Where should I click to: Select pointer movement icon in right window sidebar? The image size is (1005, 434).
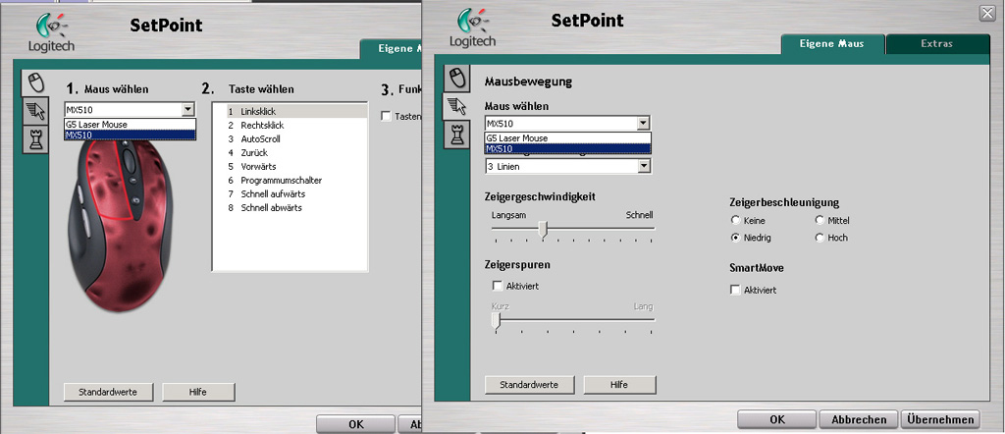[x=456, y=106]
